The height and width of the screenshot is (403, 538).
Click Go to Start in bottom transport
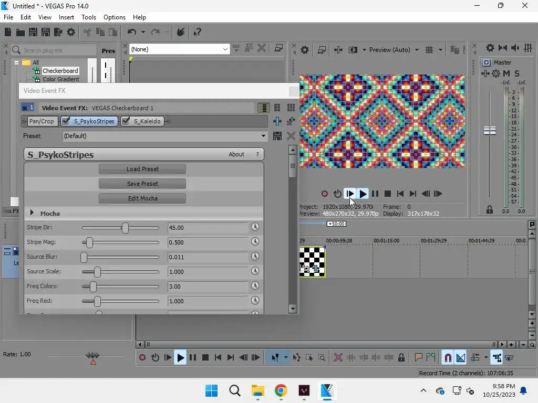coord(218,358)
